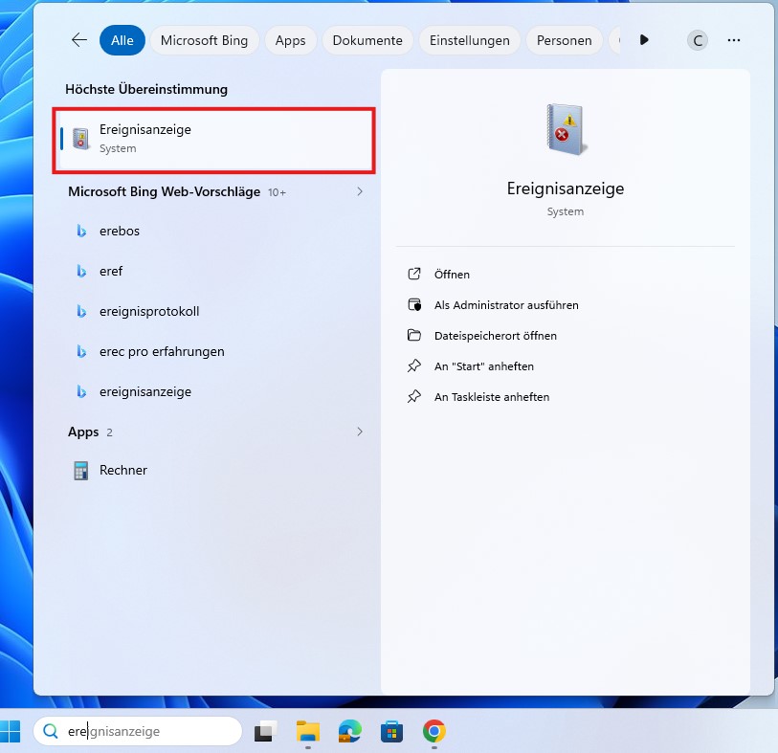778x753 pixels.
Task: Click the Rechner calculator icon
Action: click(81, 470)
